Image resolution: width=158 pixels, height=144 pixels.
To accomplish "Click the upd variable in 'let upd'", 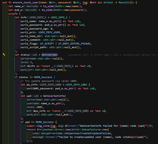I will [x=29, y=96].
